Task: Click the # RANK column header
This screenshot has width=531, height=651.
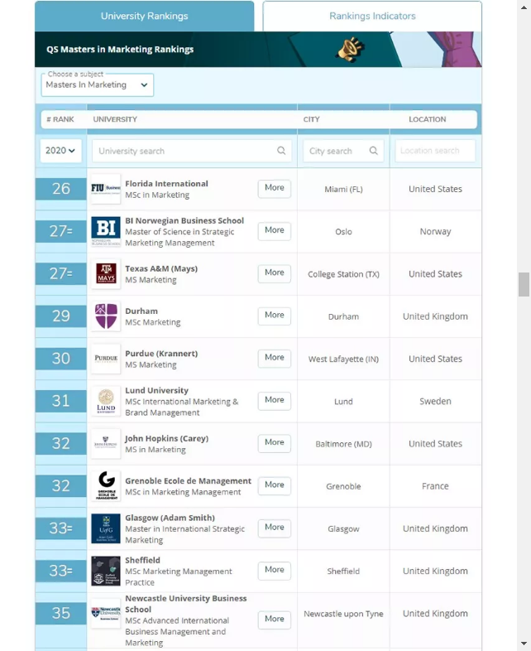Action: pos(60,119)
